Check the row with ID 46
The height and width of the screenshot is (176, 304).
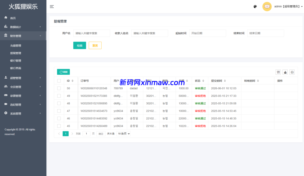59,118
